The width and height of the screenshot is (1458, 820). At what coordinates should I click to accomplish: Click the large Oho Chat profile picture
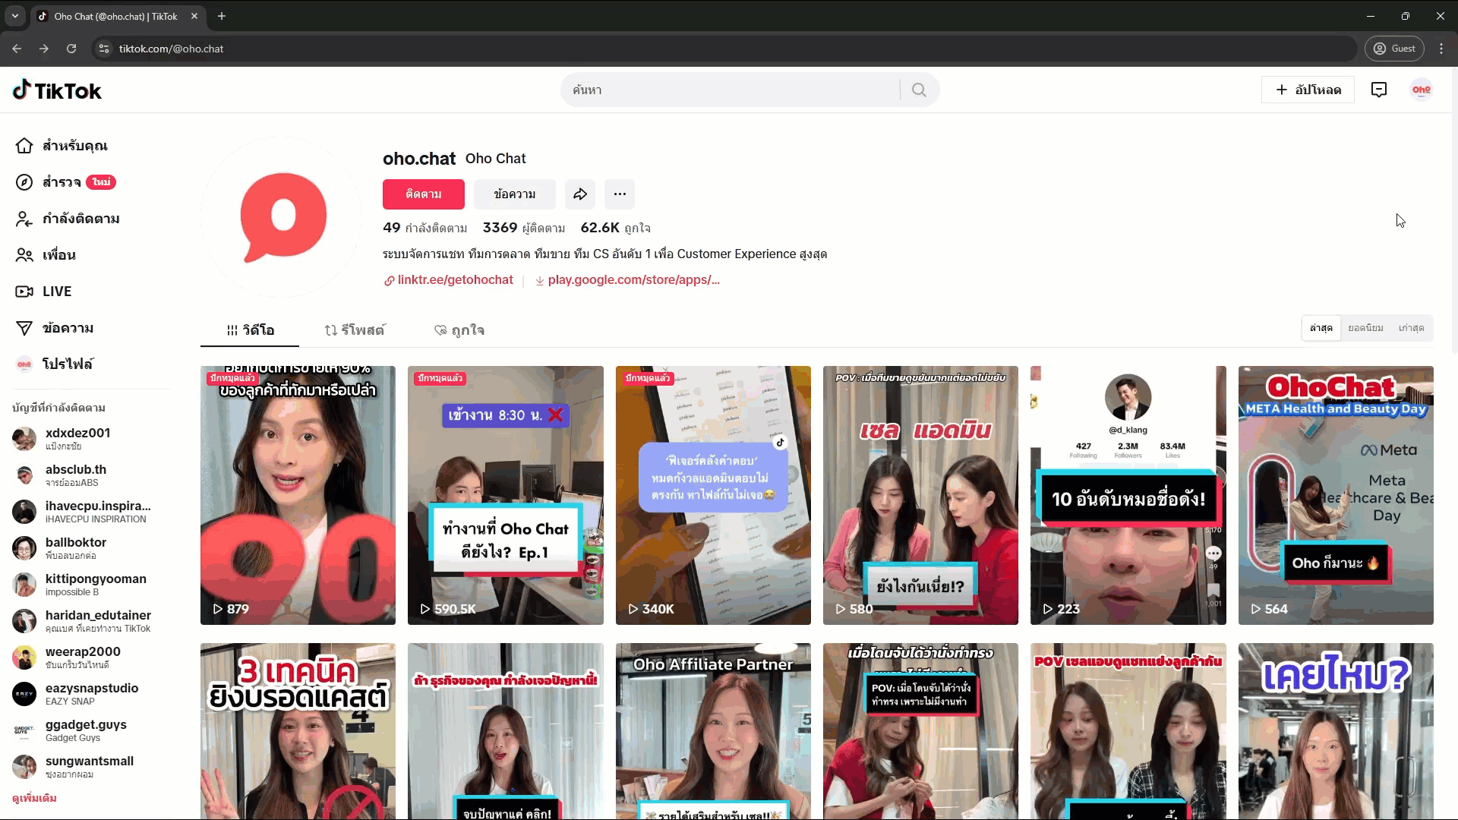pyautogui.click(x=282, y=218)
